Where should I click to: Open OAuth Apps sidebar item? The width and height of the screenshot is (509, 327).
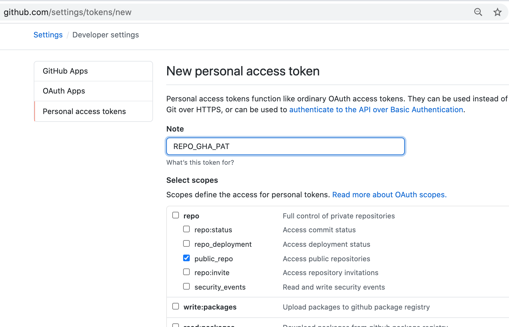(x=93, y=91)
